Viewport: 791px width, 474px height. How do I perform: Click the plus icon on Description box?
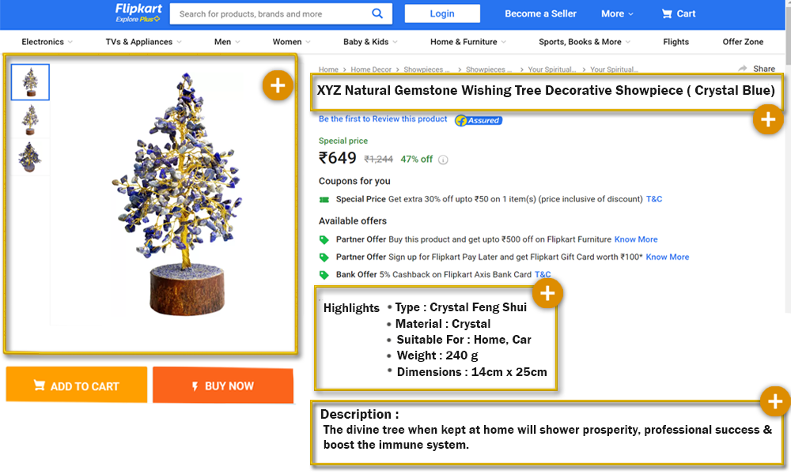(774, 401)
